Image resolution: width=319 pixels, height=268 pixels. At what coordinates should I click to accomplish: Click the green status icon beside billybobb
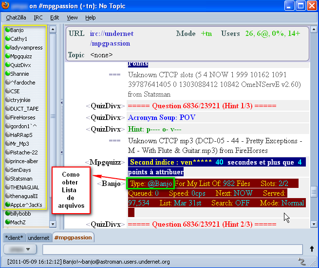8,213
